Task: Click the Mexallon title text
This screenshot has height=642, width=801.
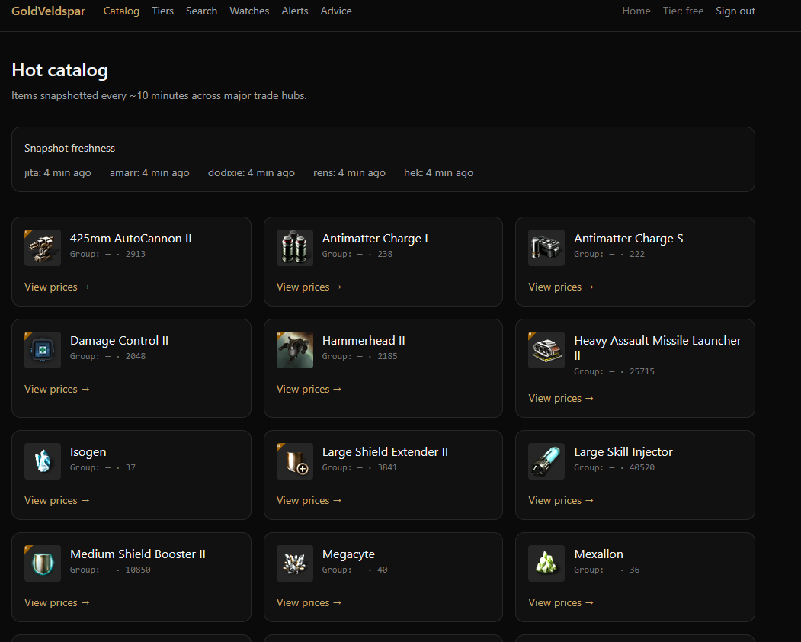Action: (x=599, y=554)
